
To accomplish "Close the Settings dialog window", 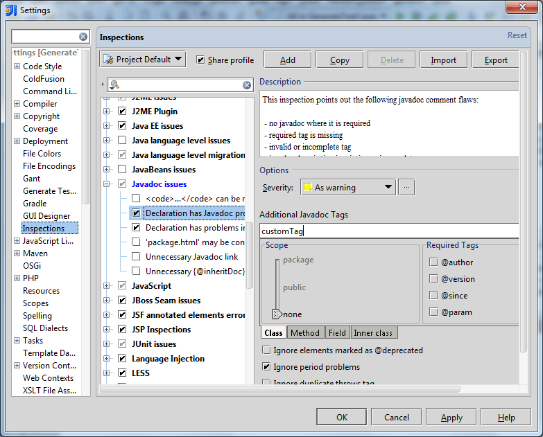I will click(x=522, y=7).
